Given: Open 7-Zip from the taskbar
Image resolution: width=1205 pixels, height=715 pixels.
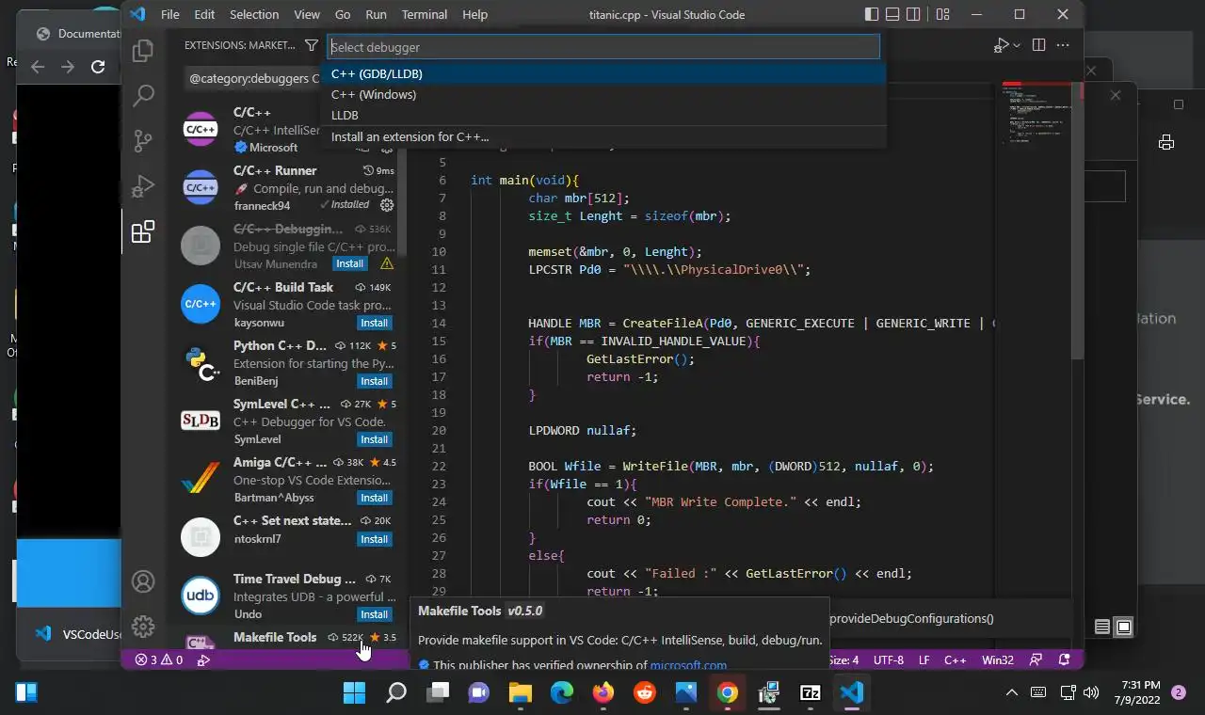Looking at the screenshot, I should pos(810,693).
